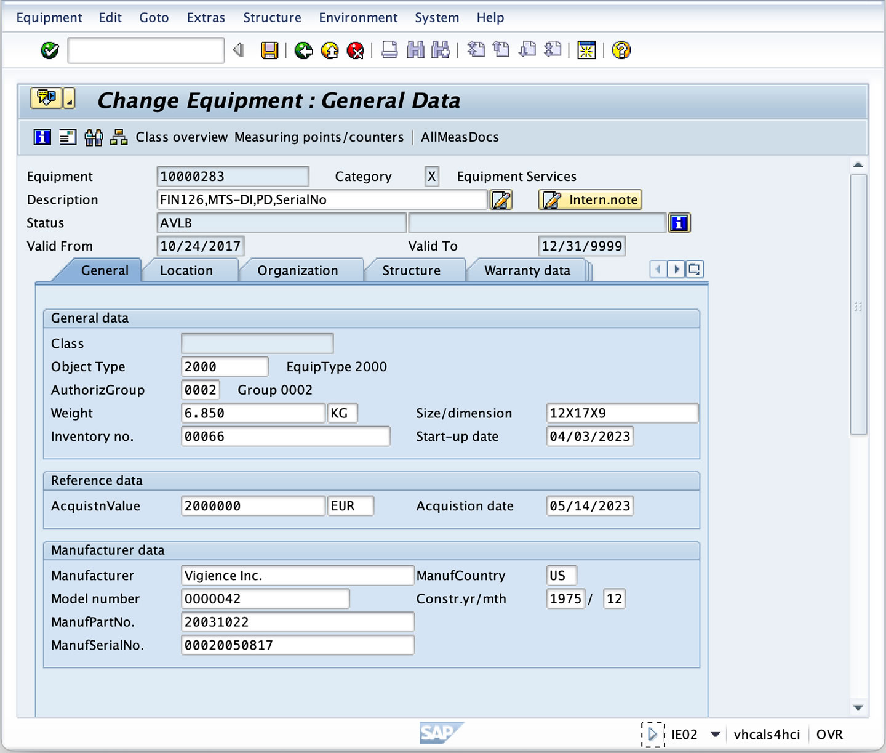Viewport: 886px width, 753px height.
Task: Click the Save icon in the toolbar
Action: (268, 50)
